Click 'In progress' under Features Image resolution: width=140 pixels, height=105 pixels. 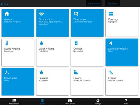pos(43,80)
